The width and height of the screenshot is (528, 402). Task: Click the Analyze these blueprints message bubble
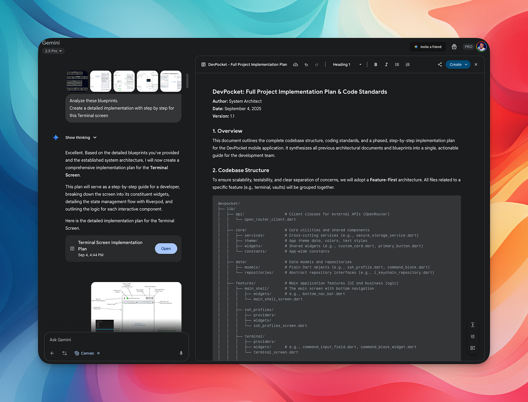click(123, 108)
